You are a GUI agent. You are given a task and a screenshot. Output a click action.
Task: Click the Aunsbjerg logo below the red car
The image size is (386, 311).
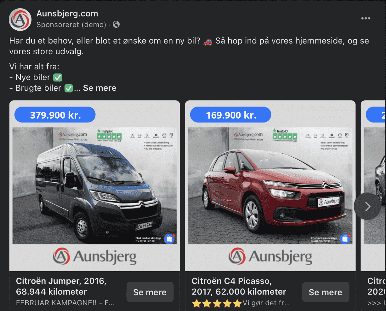coord(270,257)
